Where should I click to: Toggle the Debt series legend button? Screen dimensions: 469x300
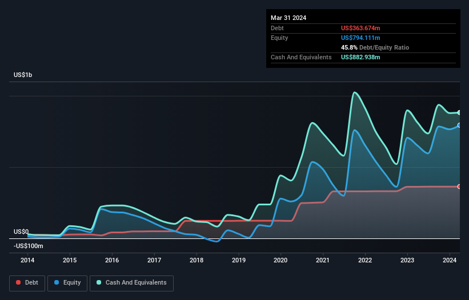coord(27,283)
